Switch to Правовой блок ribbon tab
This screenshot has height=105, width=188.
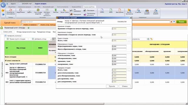pos(76,7)
